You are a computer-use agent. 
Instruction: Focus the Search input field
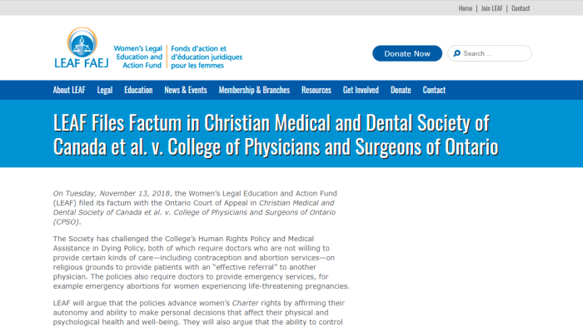point(490,53)
